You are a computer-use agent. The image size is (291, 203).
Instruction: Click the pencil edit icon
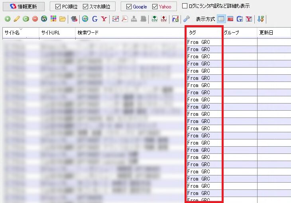point(17,19)
